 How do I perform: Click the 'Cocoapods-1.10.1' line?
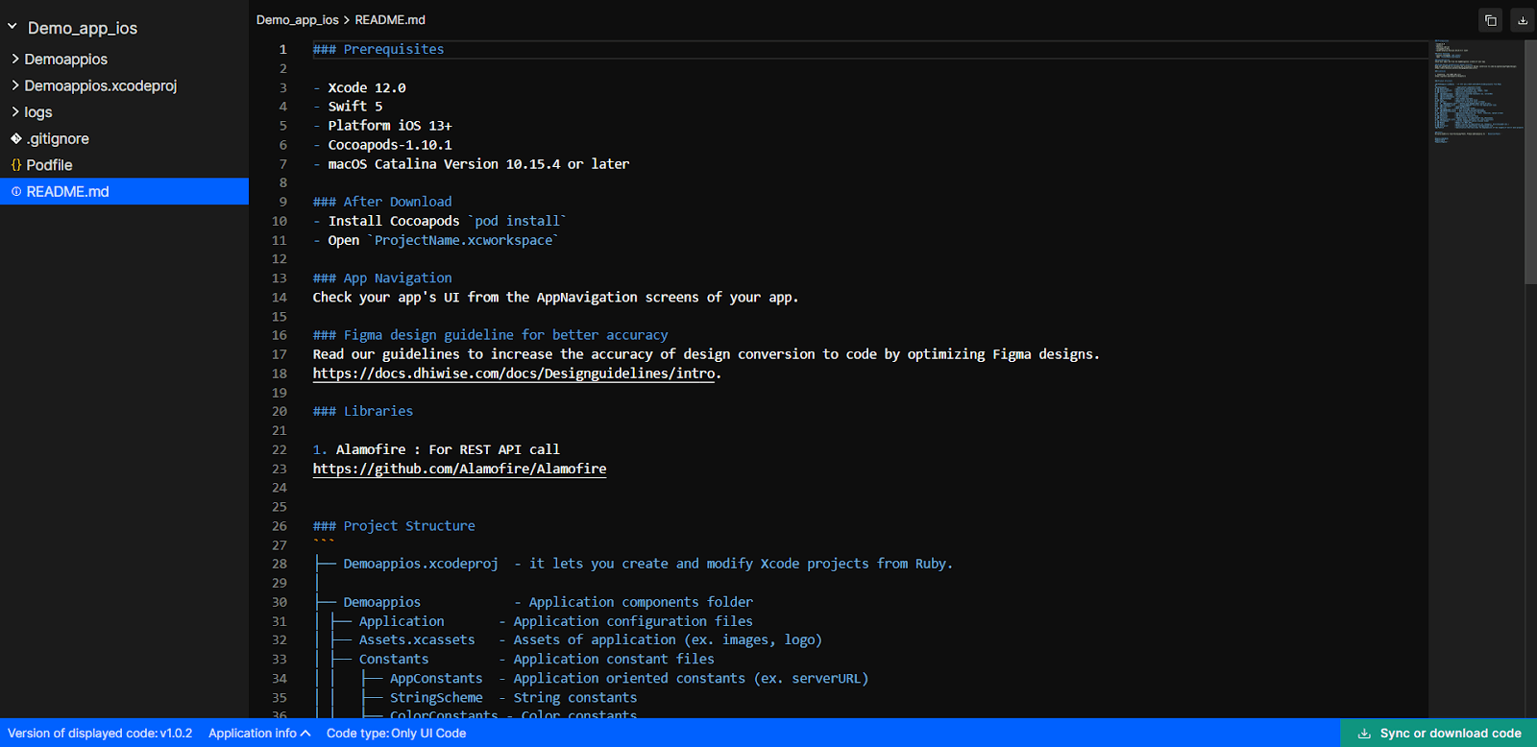tap(390, 145)
